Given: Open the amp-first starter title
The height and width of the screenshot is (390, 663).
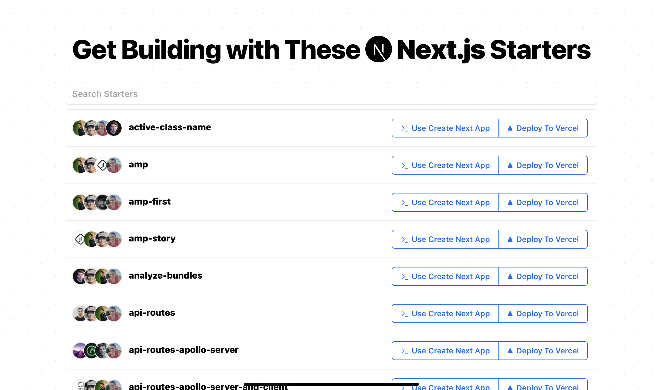Looking at the screenshot, I should coord(150,202).
